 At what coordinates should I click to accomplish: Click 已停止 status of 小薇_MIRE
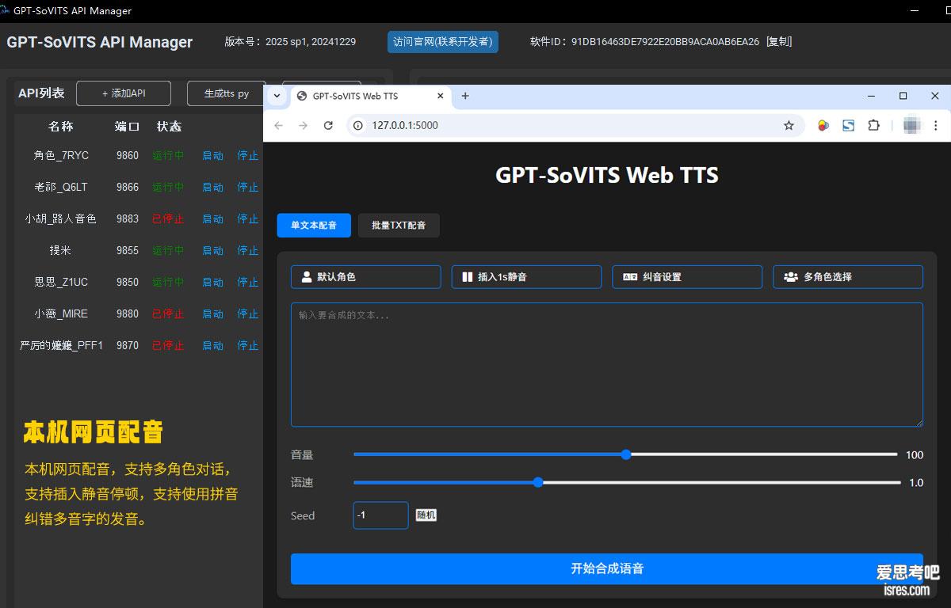(168, 314)
